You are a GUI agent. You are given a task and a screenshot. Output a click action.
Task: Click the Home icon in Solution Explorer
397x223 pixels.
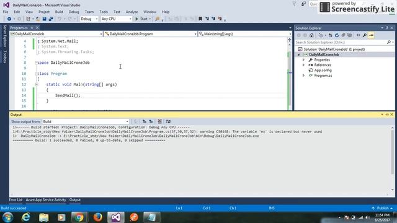(311, 35)
